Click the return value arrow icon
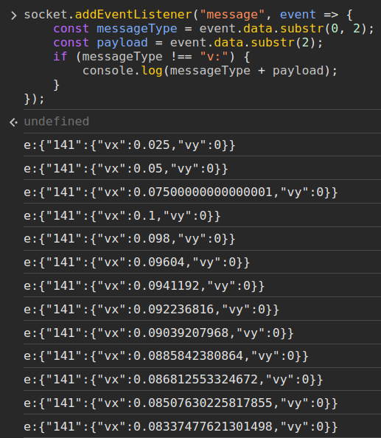This screenshot has width=381, height=438. click(x=13, y=122)
